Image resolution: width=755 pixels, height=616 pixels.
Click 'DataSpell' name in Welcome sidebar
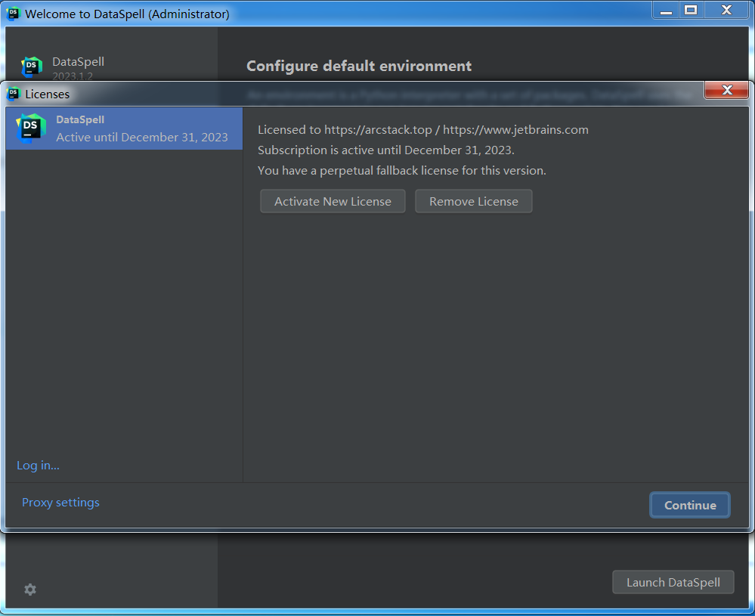pos(78,62)
